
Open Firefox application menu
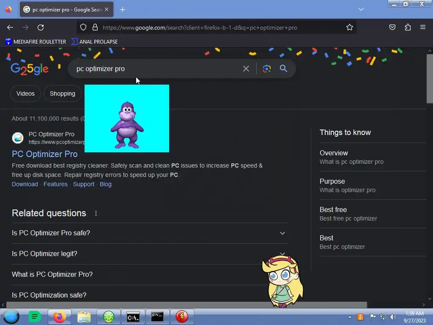(x=423, y=28)
